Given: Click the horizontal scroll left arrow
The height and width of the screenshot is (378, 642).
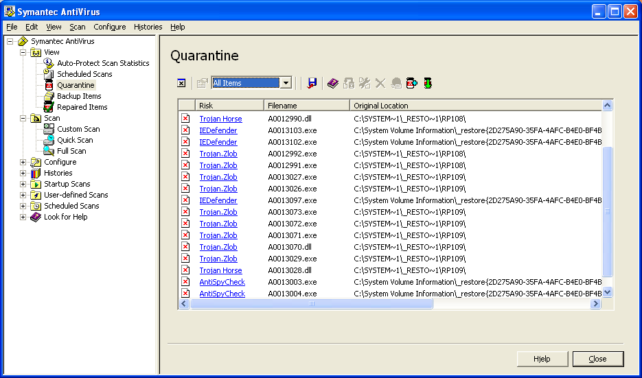Looking at the screenshot, I should coord(184,303).
